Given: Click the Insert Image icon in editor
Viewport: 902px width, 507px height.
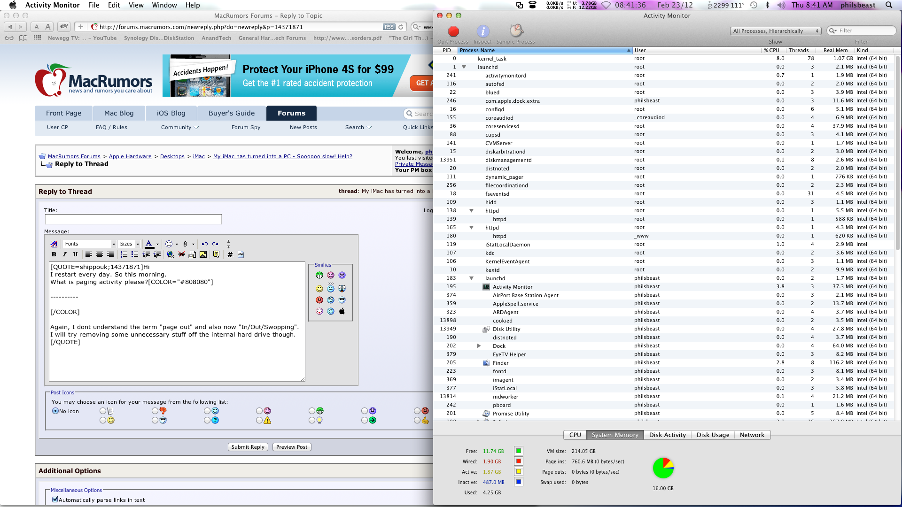Looking at the screenshot, I should coord(203,254).
